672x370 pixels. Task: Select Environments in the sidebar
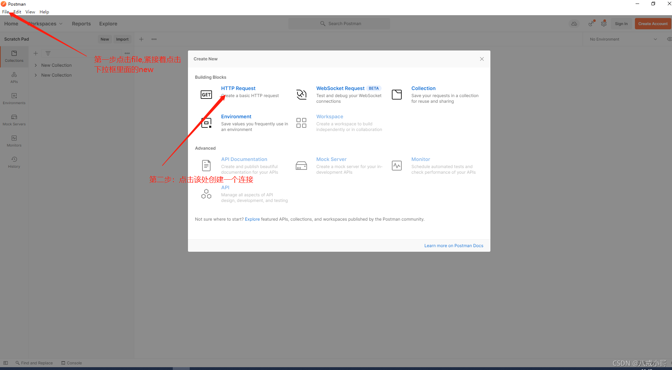click(x=14, y=99)
